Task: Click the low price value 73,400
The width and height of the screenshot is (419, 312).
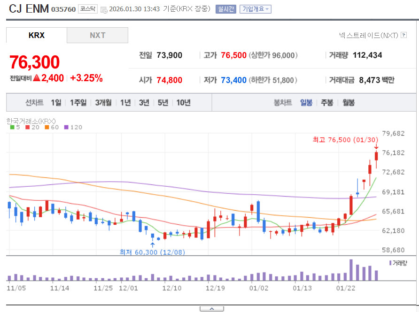Action: [233, 80]
